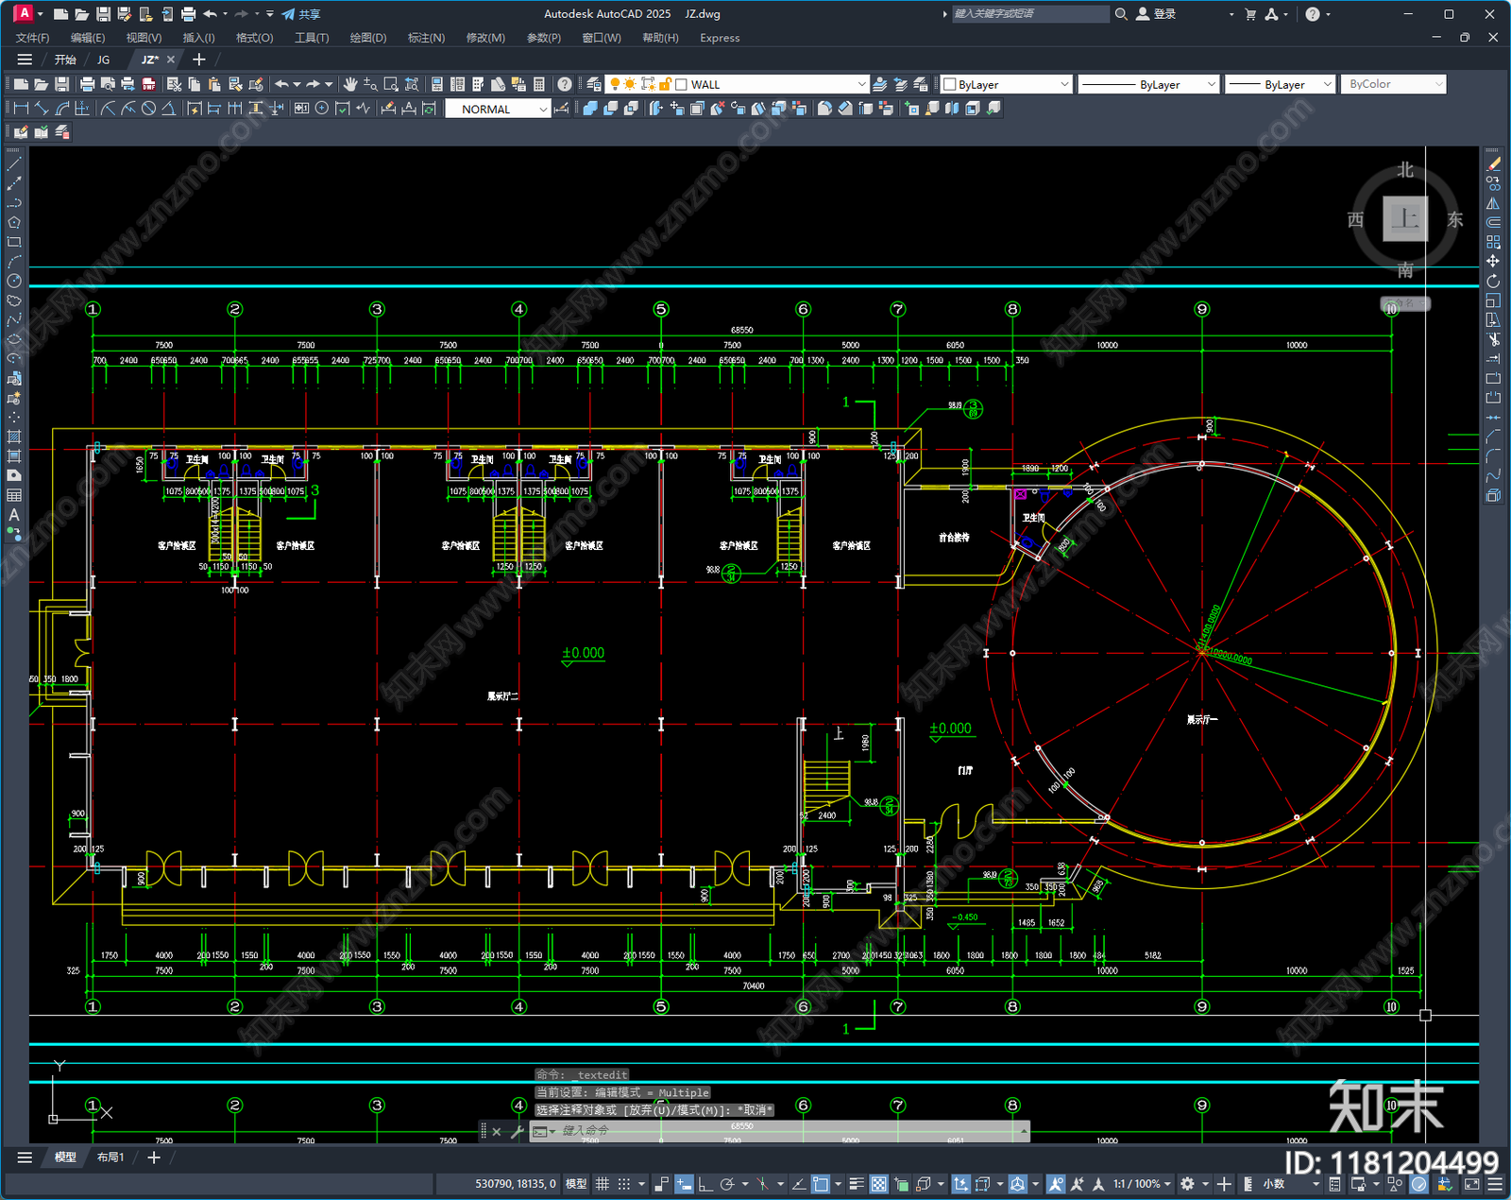Viewport: 1511px width, 1200px height.
Task: Open the AutoCAD application menu logo
Action: (x=24, y=13)
